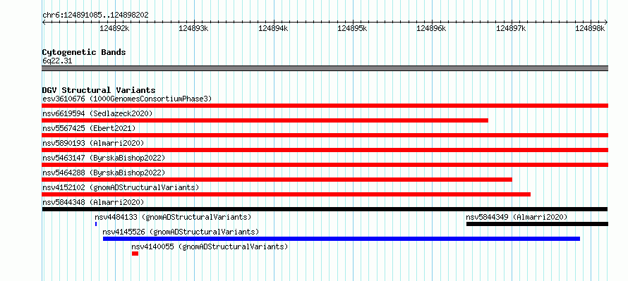Select the nsv5464288 (ByrskaBishop2022) label

point(103,173)
